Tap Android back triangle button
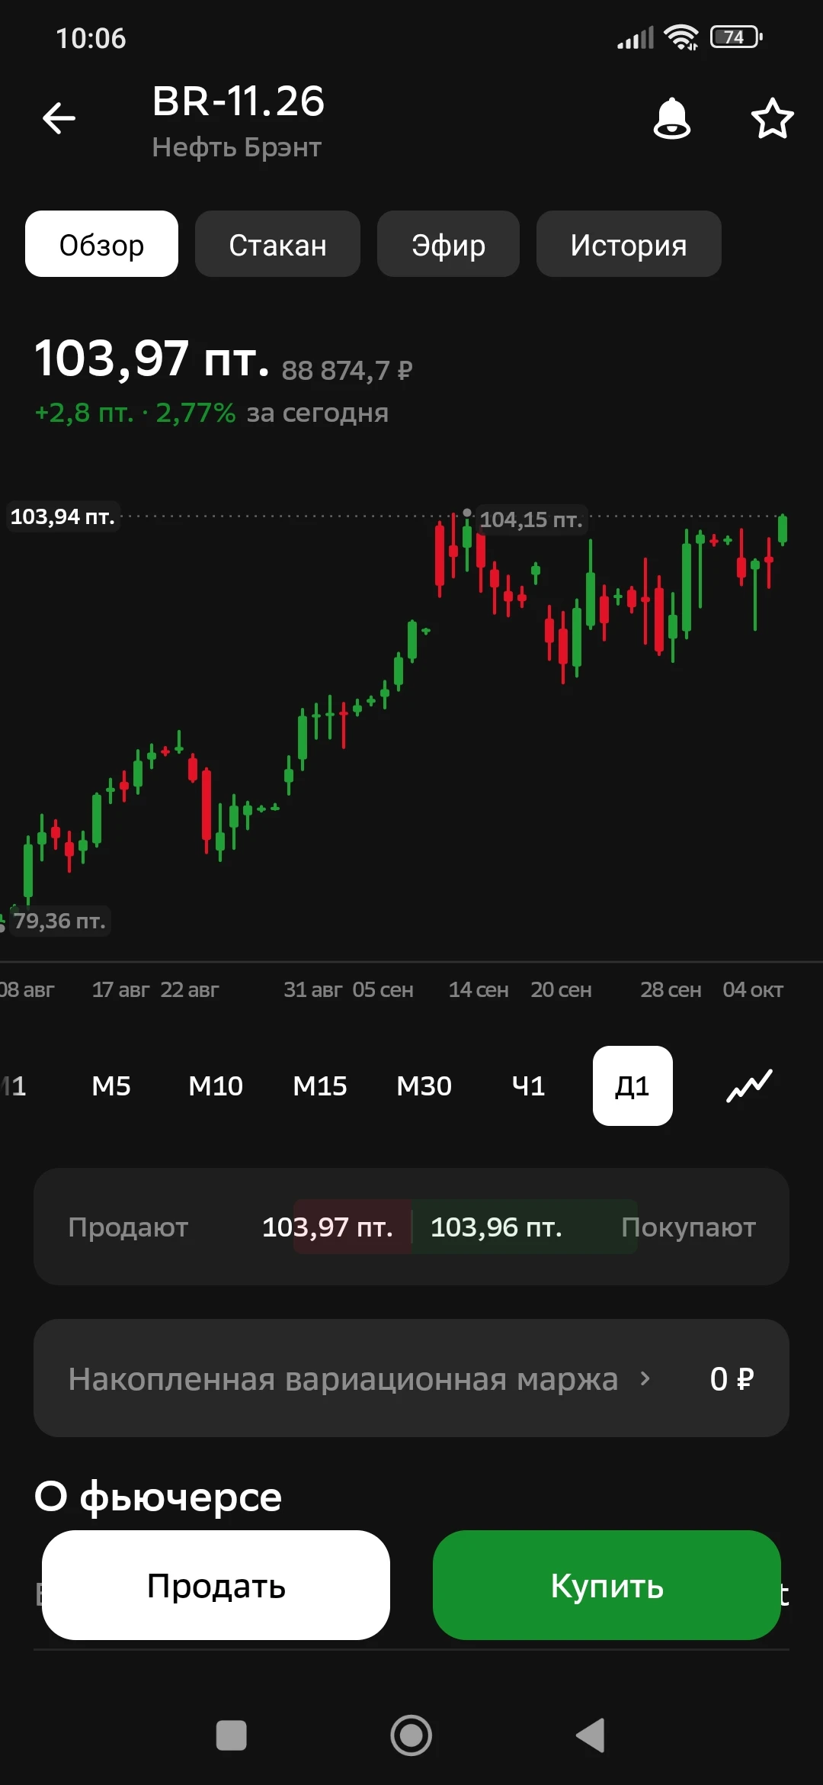Image resolution: width=823 pixels, height=1785 pixels. [x=591, y=1735]
